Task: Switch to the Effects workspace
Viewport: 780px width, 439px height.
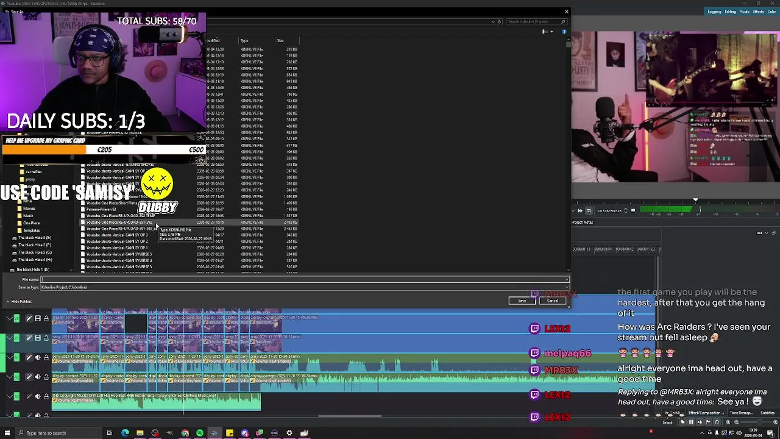Action: pos(759,12)
